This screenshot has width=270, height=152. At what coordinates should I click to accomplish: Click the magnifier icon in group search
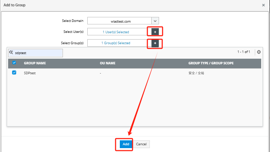pyautogui.click(x=11, y=52)
